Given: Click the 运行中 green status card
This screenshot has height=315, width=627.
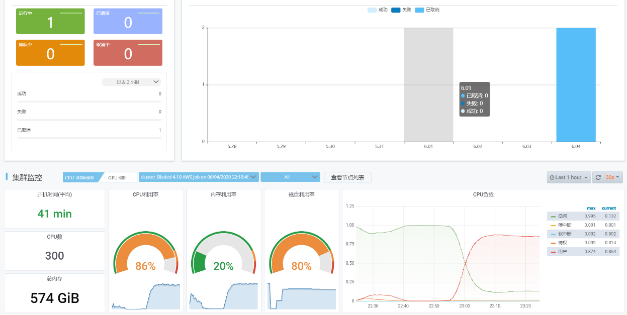Looking at the screenshot, I should click(x=50, y=21).
